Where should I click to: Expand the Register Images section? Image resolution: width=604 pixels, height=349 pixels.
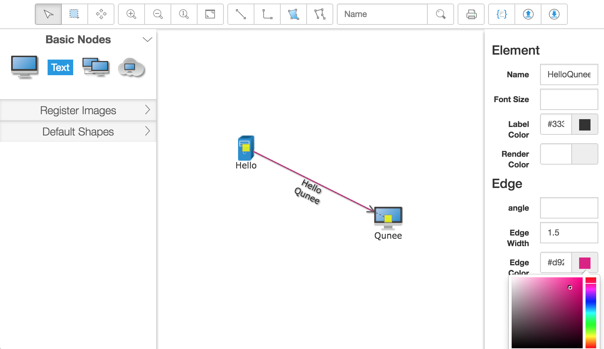[78, 110]
